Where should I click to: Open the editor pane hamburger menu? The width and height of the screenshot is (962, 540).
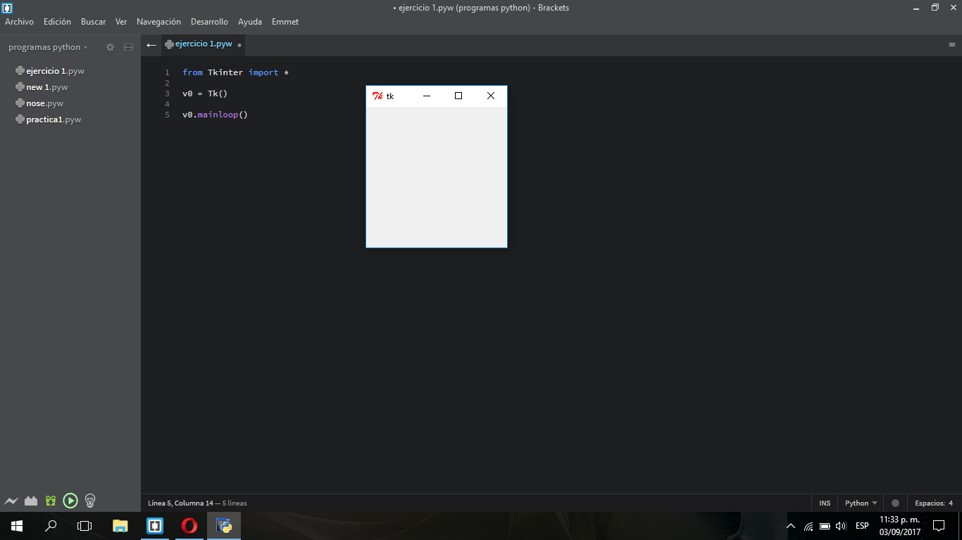pyautogui.click(x=952, y=44)
